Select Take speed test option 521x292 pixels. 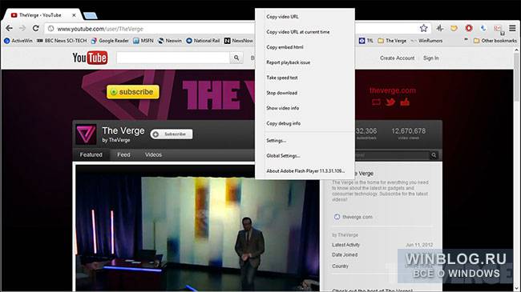282,78
